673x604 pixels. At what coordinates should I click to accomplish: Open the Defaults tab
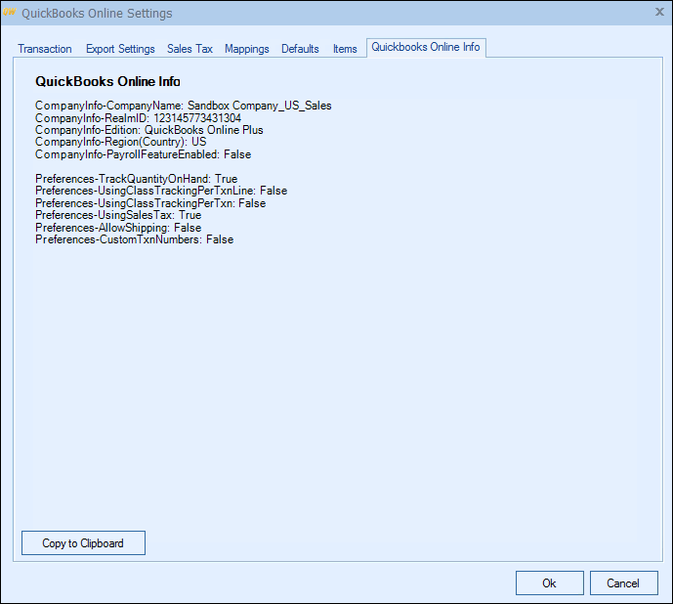tap(300, 49)
